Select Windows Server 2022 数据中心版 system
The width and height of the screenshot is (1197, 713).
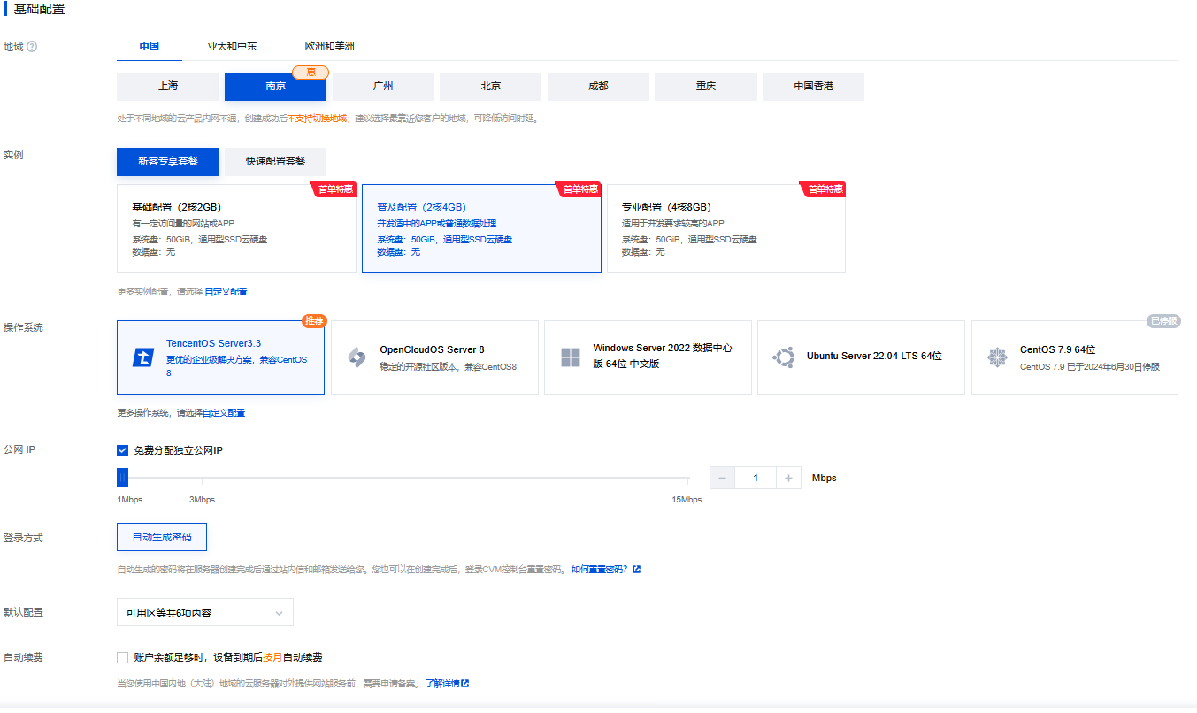click(648, 357)
